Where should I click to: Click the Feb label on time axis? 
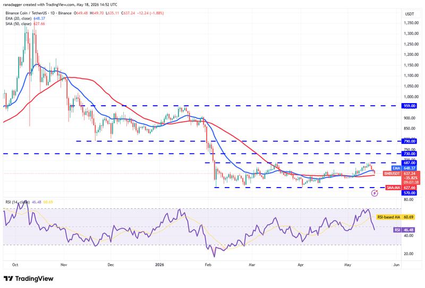point(208,265)
